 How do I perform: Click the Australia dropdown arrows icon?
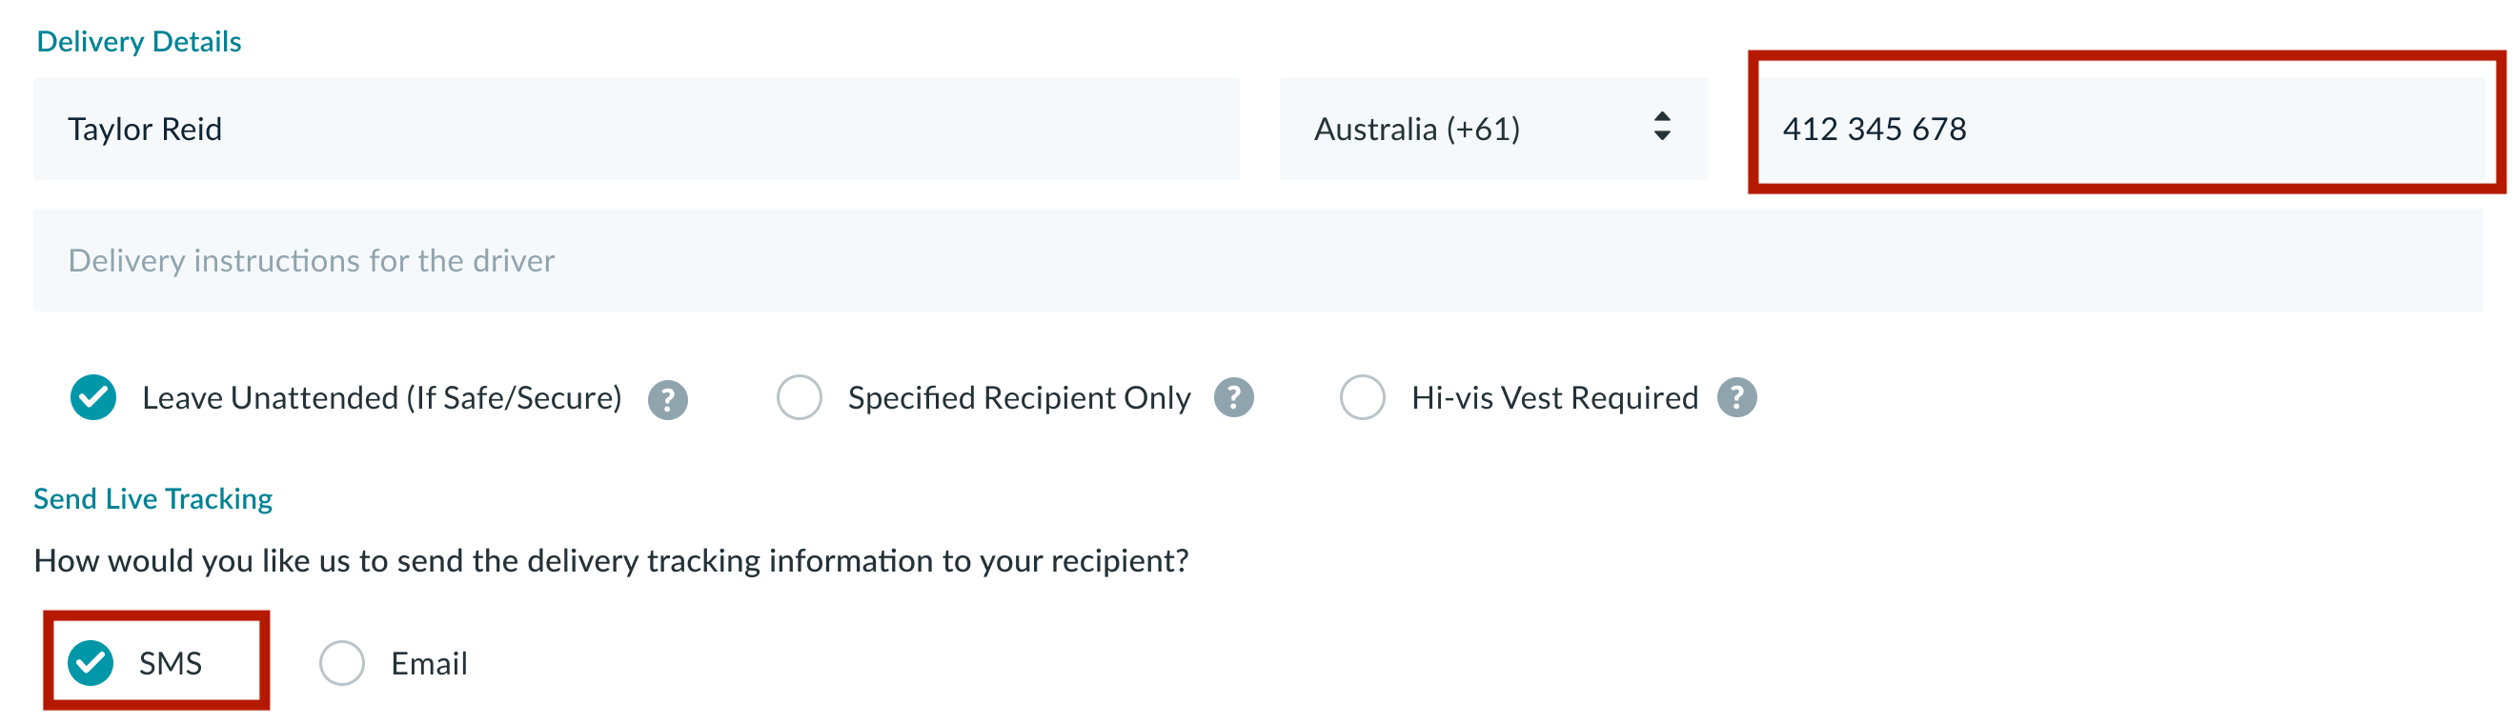[x=1662, y=127]
